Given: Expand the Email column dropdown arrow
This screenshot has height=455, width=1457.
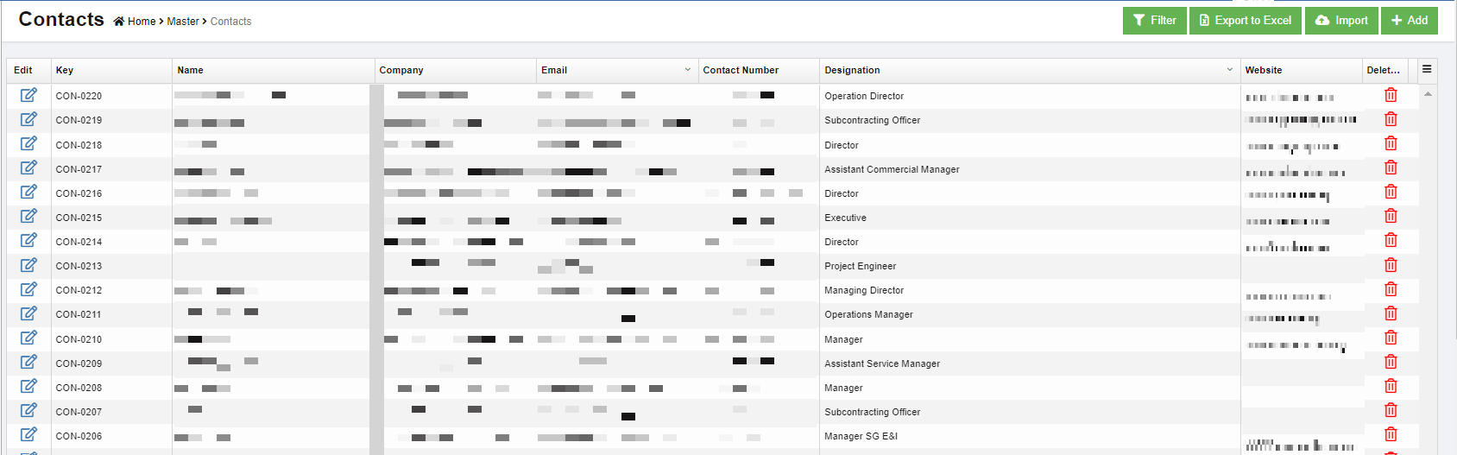Looking at the screenshot, I should click(688, 70).
